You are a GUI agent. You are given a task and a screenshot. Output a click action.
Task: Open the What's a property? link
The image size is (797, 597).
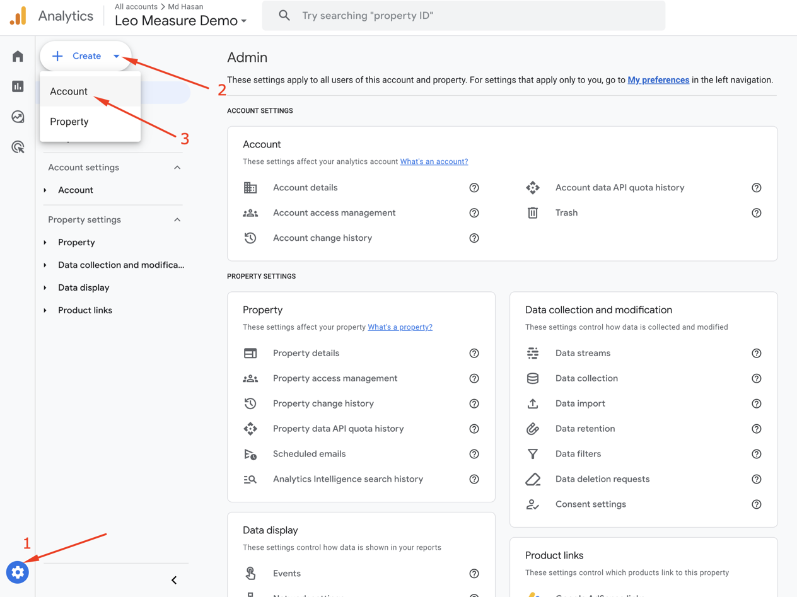(x=400, y=327)
